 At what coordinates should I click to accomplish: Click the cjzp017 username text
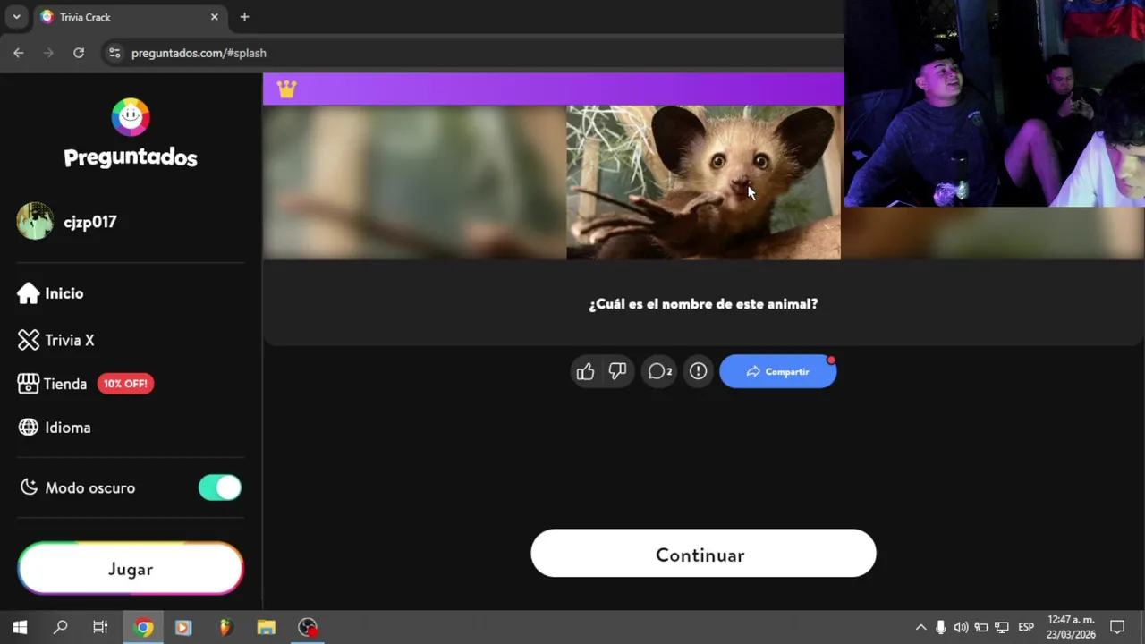[x=90, y=222]
